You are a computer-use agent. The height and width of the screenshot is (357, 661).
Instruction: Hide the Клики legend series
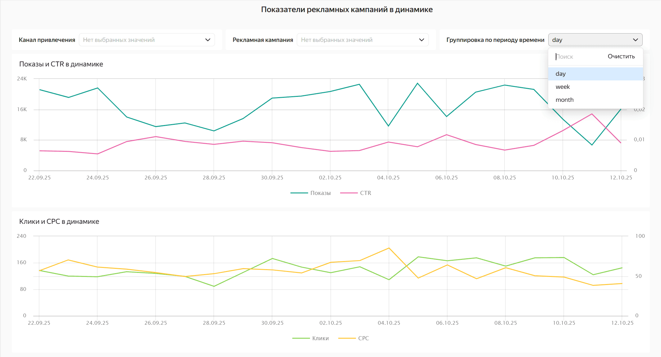(320, 338)
